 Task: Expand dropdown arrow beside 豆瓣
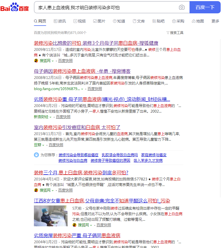[x=43, y=145]
